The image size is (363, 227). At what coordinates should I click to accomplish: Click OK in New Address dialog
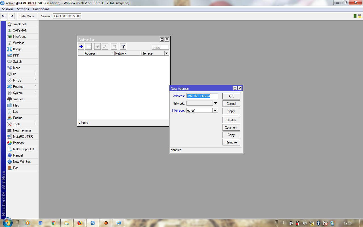[231, 96]
